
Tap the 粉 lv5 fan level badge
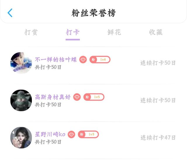(93, 97)
